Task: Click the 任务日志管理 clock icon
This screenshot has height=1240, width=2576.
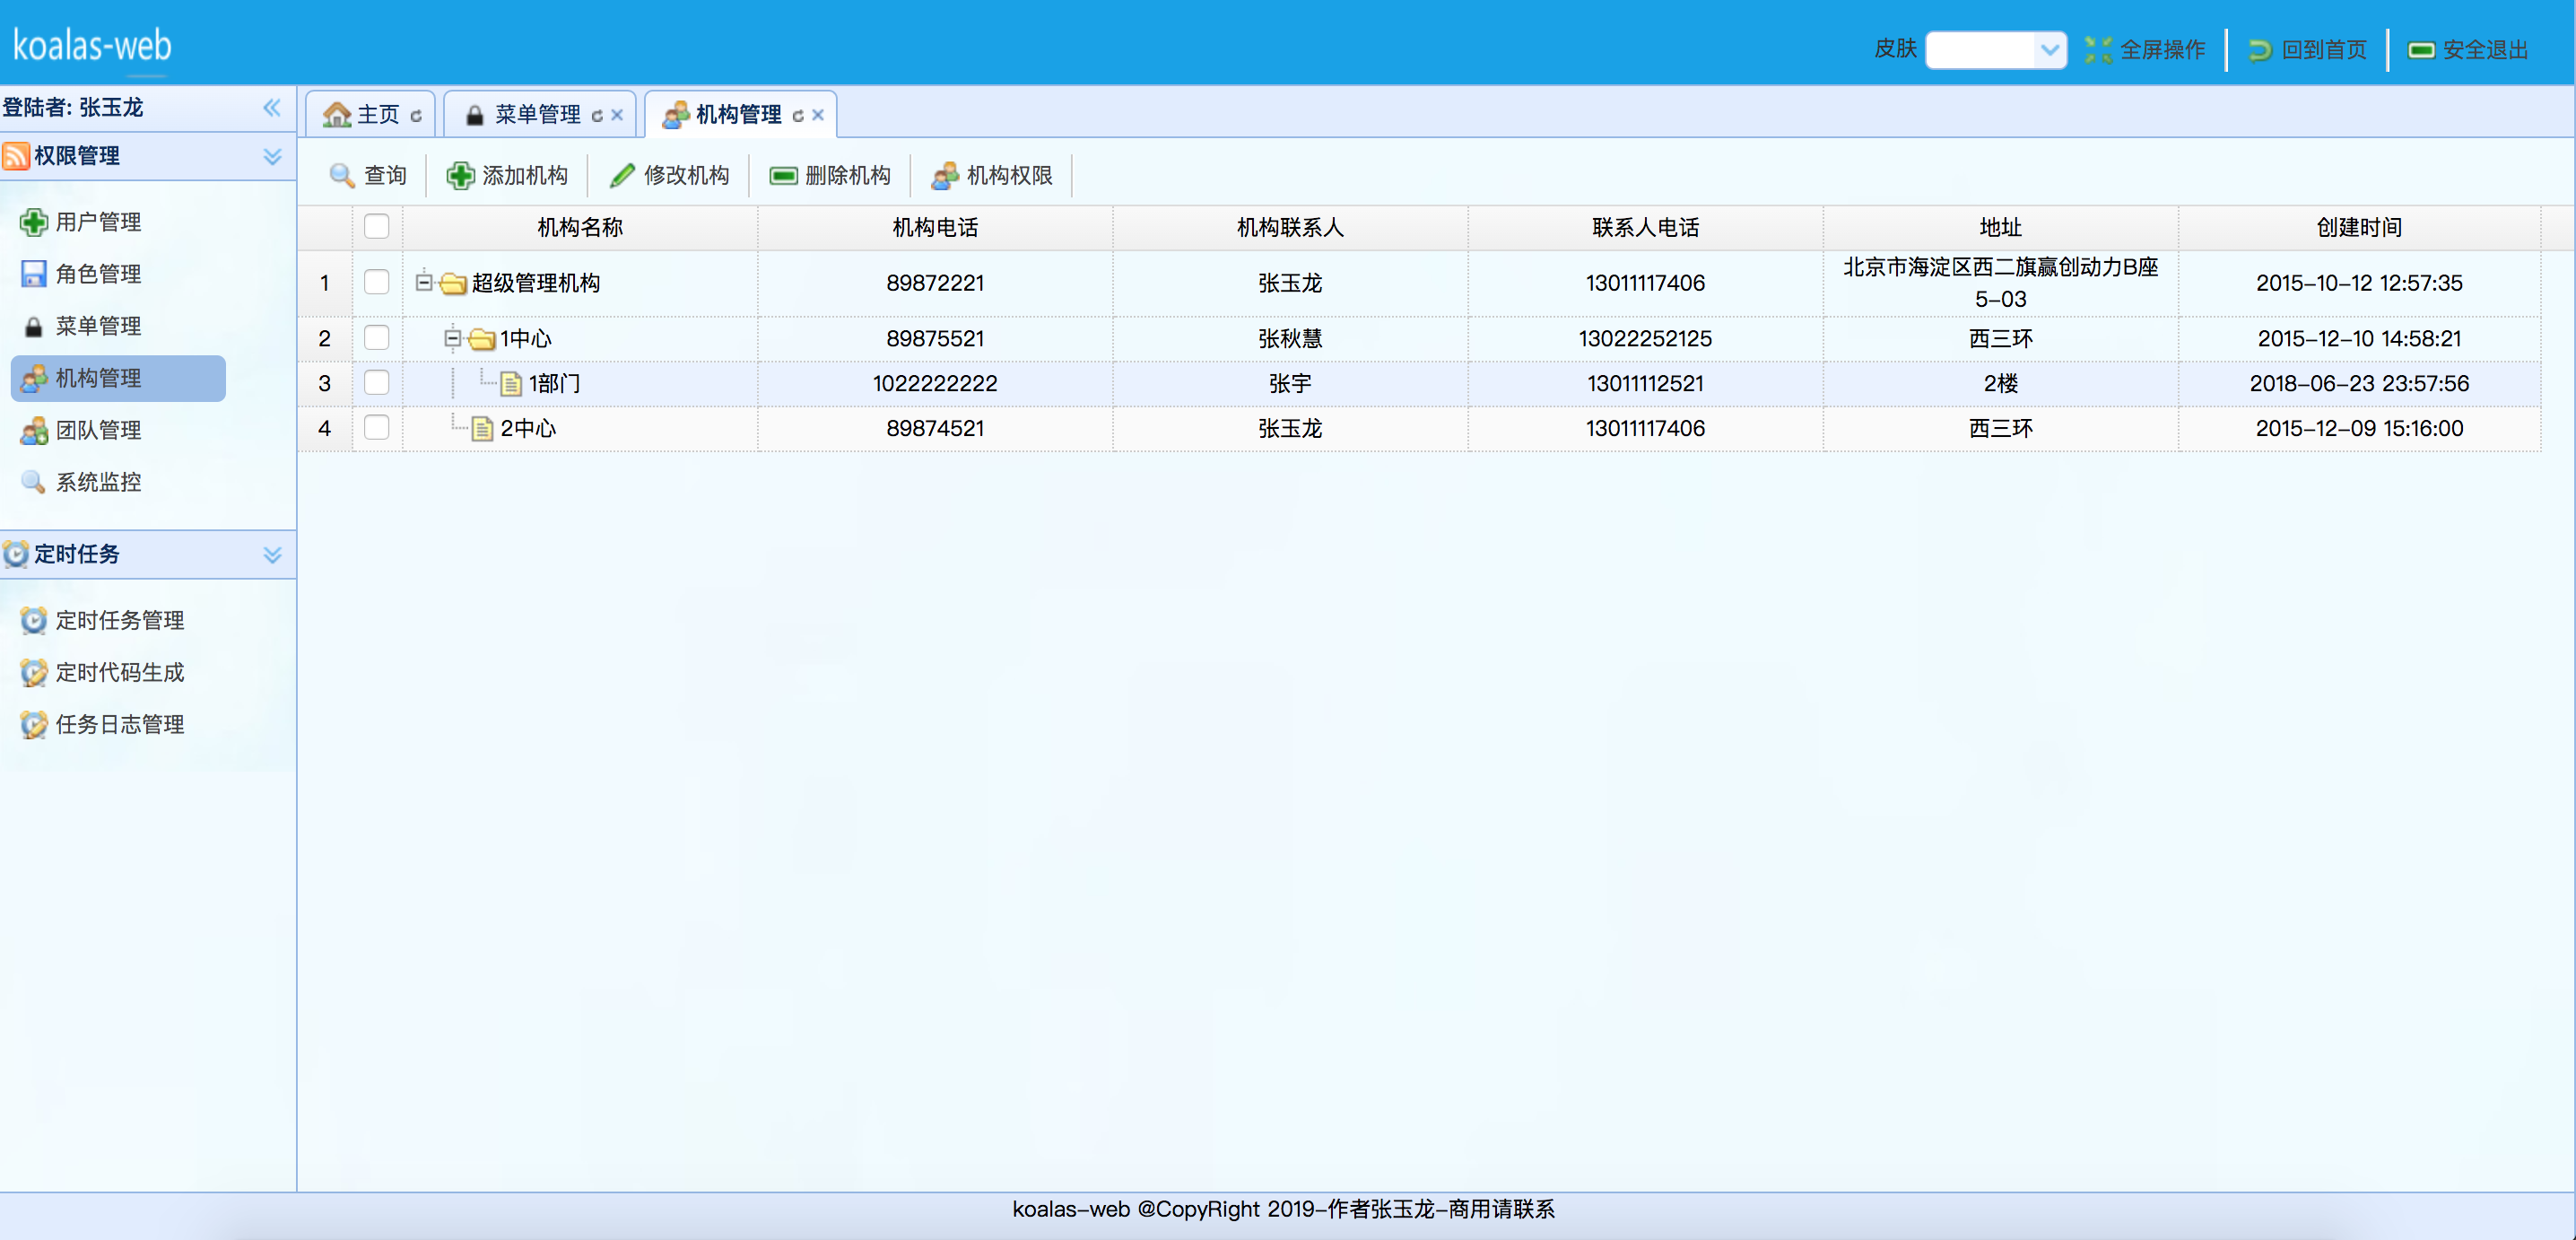Action: (x=34, y=724)
